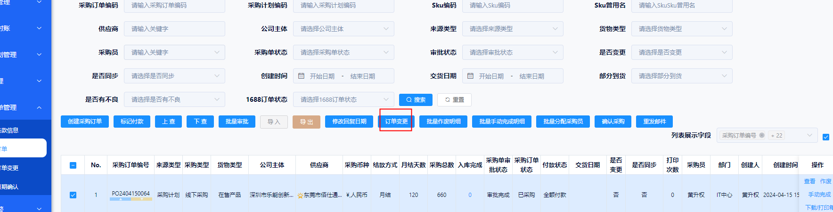Viewport: 833px width, 212px height.
Task: Click the PO2404150064 order number cell
Action: (x=131, y=194)
